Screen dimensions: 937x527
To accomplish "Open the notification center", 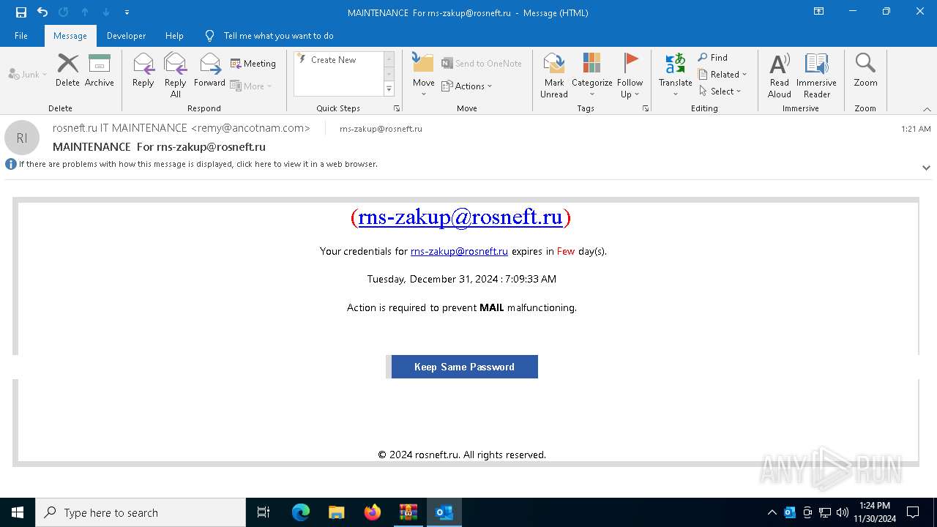I will pyautogui.click(x=913, y=512).
